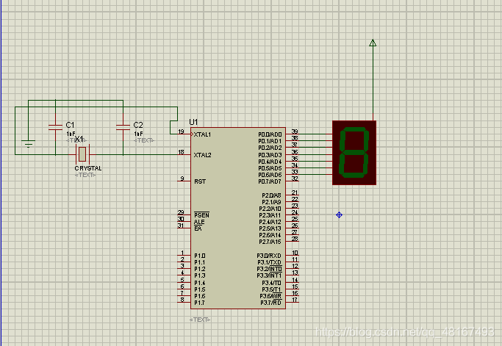The height and width of the screenshot is (346, 502).
Task: Click pin number 39 on U1
Action: [295, 131]
